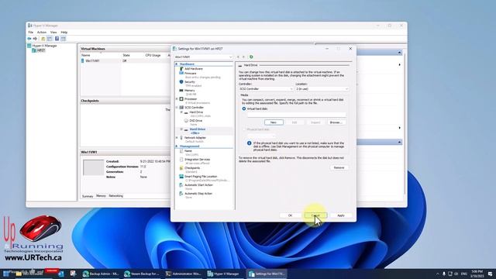Select the Memory chip icon

point(181,90)
